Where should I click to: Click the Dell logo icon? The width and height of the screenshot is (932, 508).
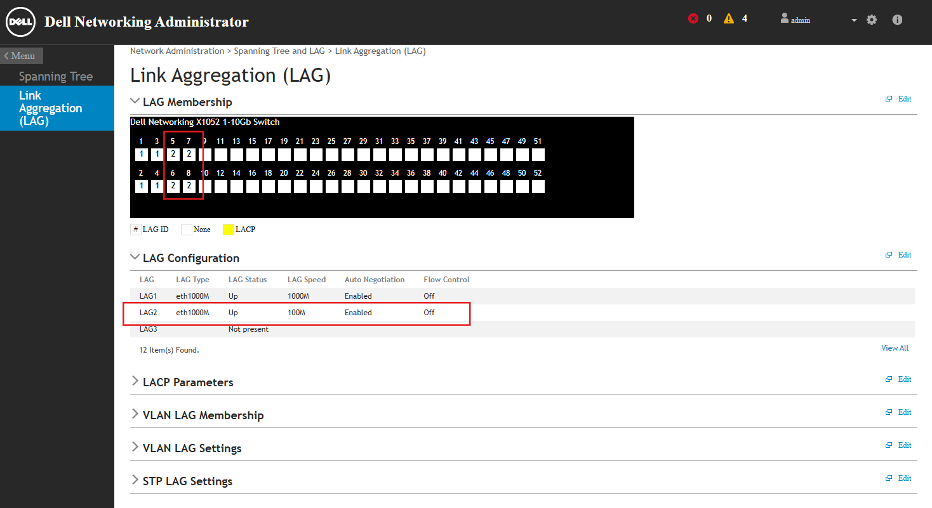click(x=21, y=22)
